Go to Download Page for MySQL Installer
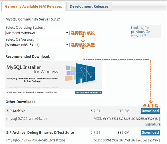 [88, 92]
